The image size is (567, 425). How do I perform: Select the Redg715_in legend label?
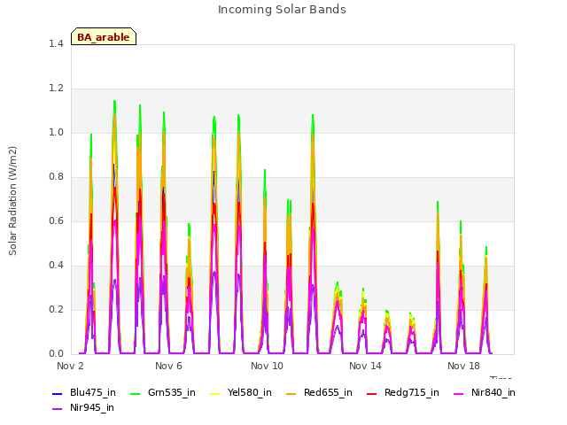point(411,393)
